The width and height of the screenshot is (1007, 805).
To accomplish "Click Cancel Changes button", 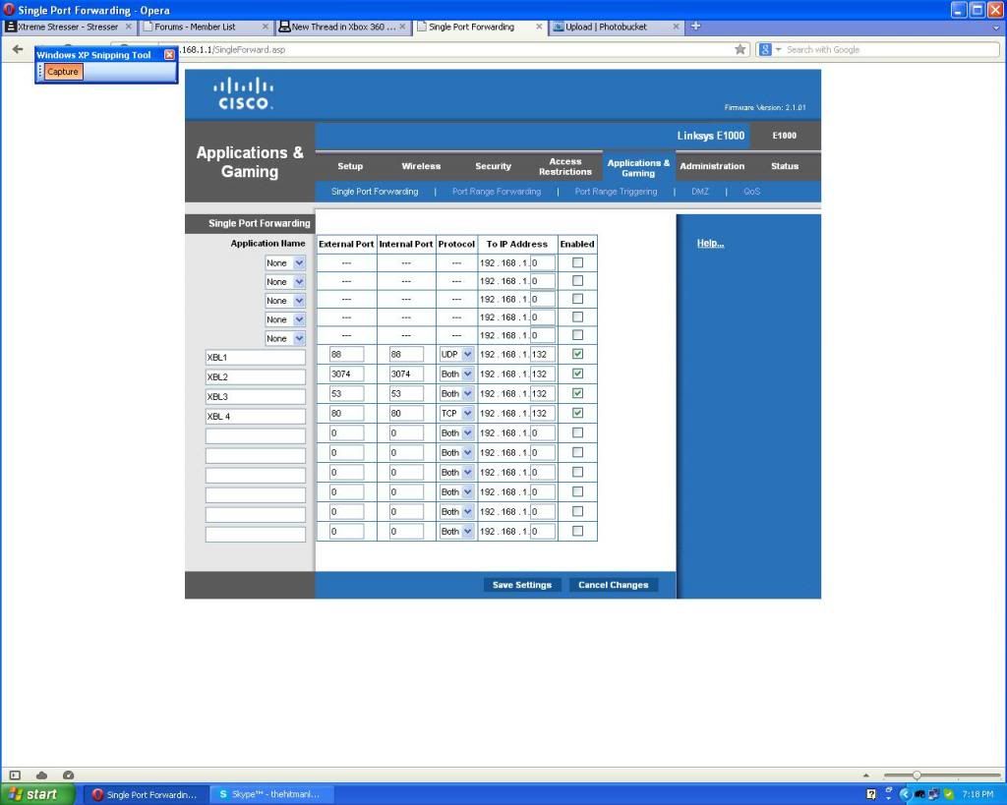I will (614, 585).
